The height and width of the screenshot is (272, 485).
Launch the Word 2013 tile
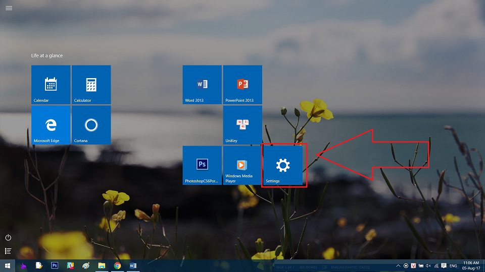(x=202, y=85)
